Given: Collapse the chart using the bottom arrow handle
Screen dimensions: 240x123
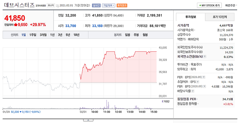Looking at the screenshot, I should 88,120.
